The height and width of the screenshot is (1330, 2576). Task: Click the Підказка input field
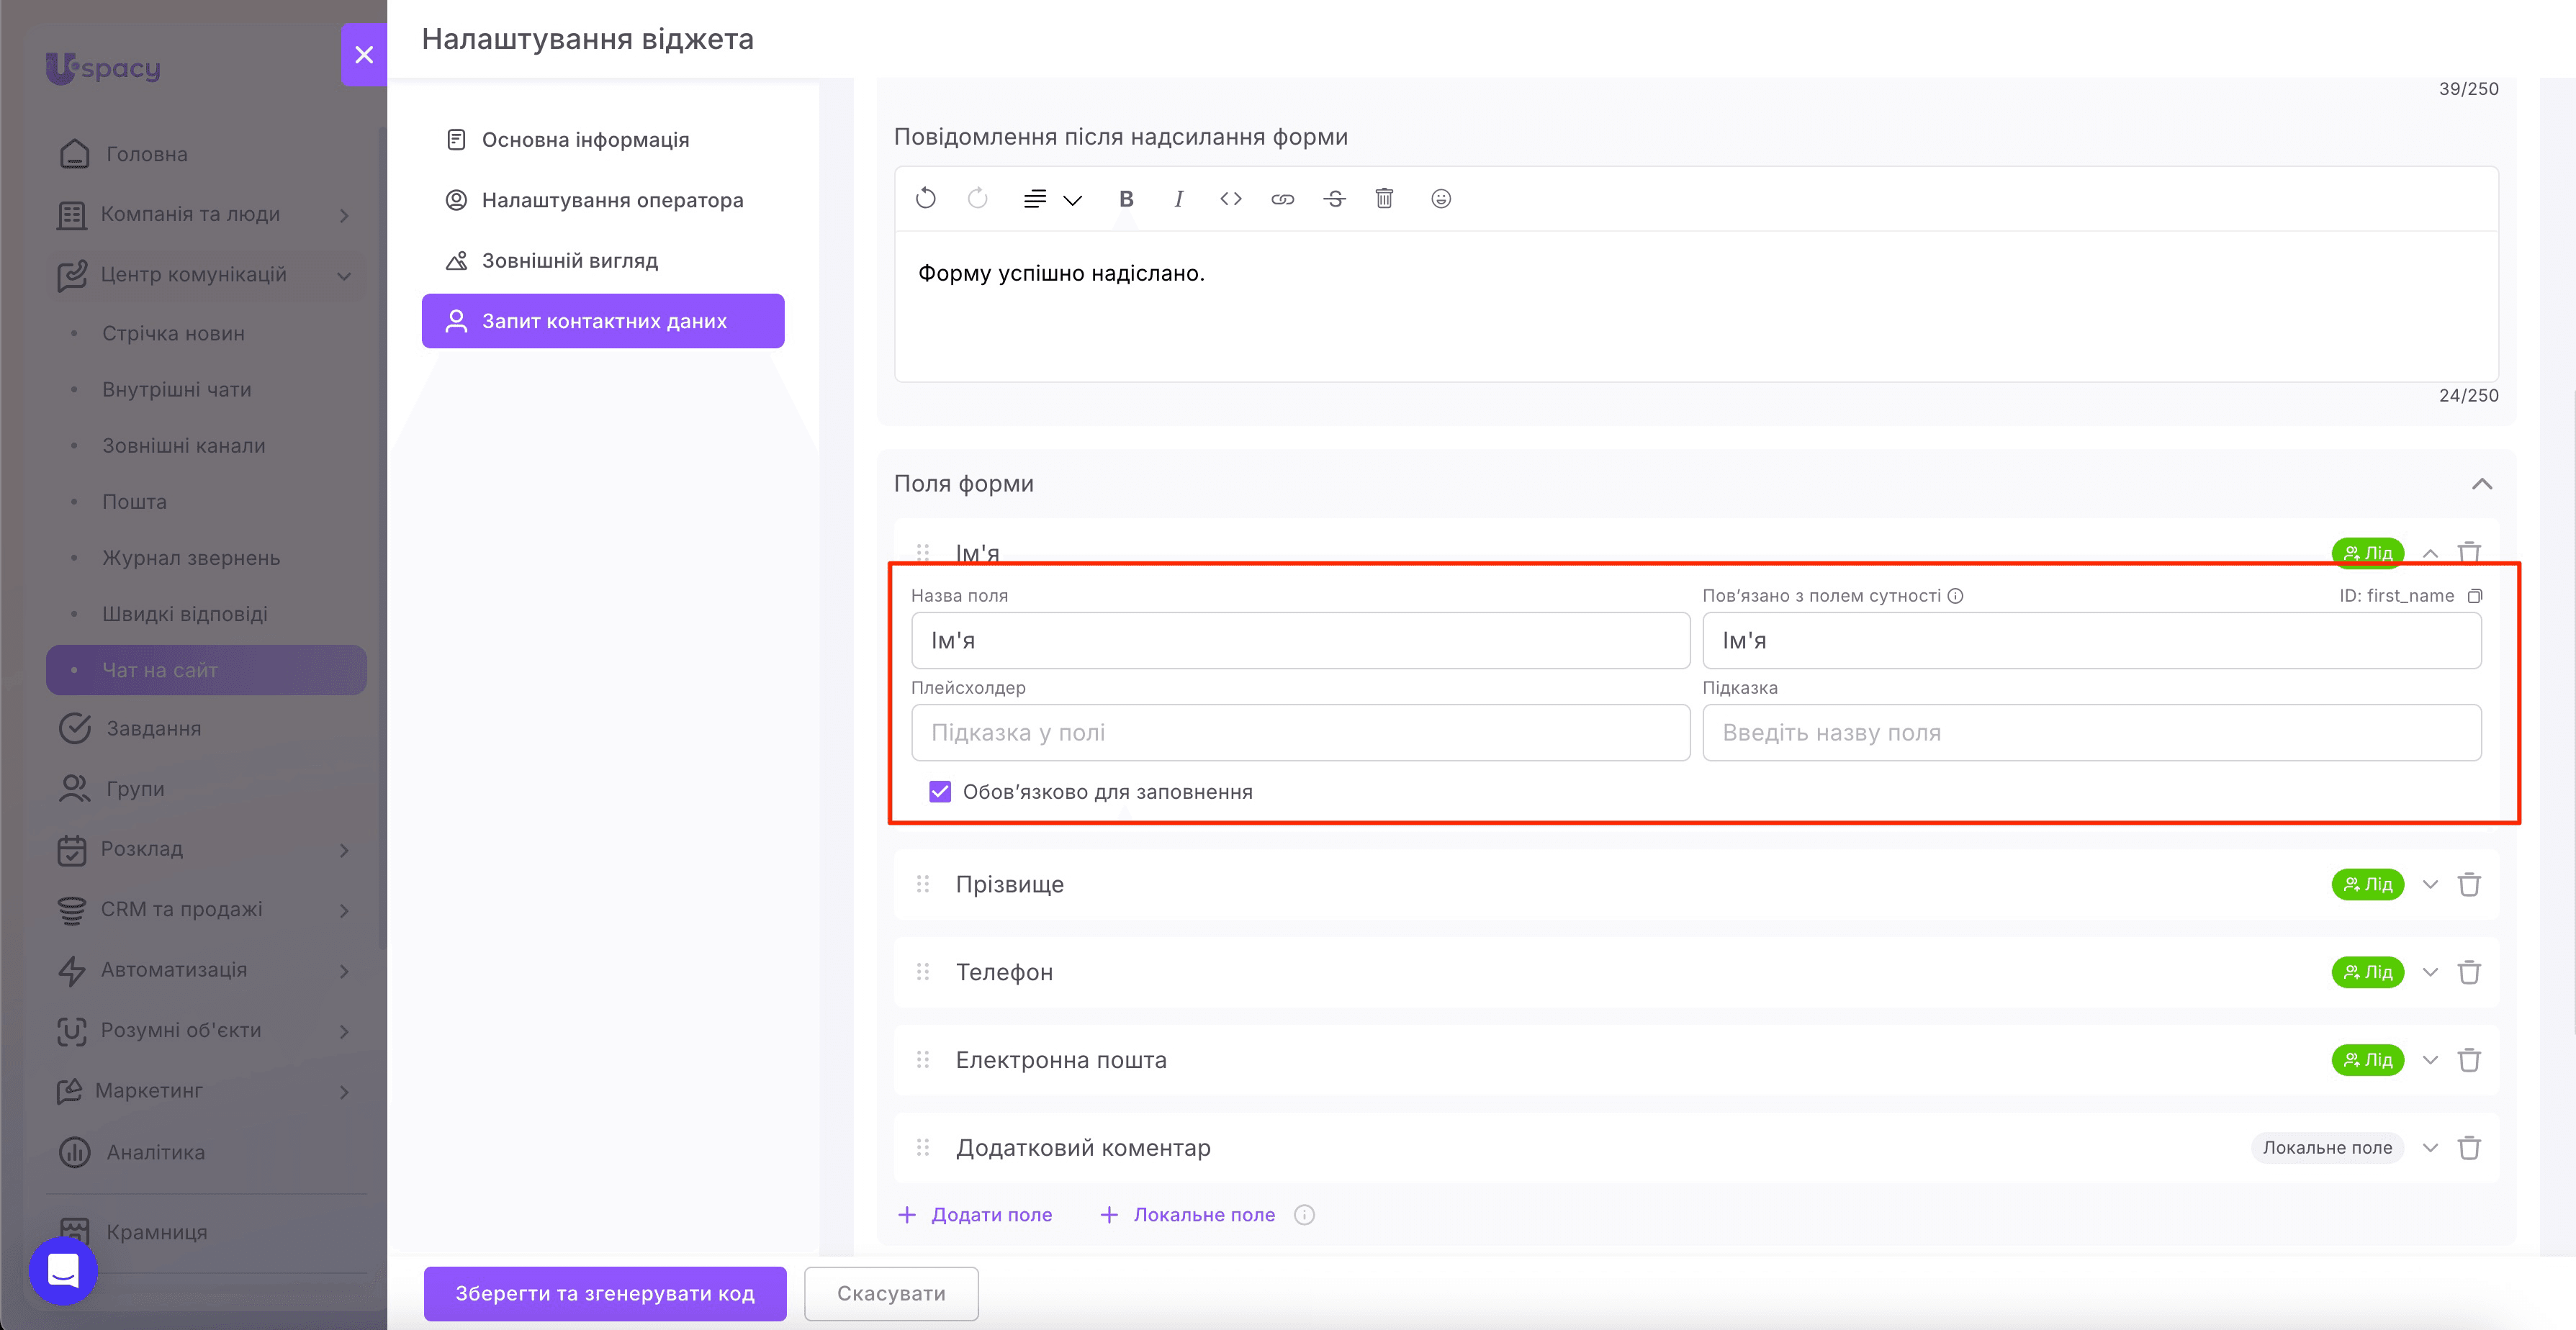click(2091, 733)
